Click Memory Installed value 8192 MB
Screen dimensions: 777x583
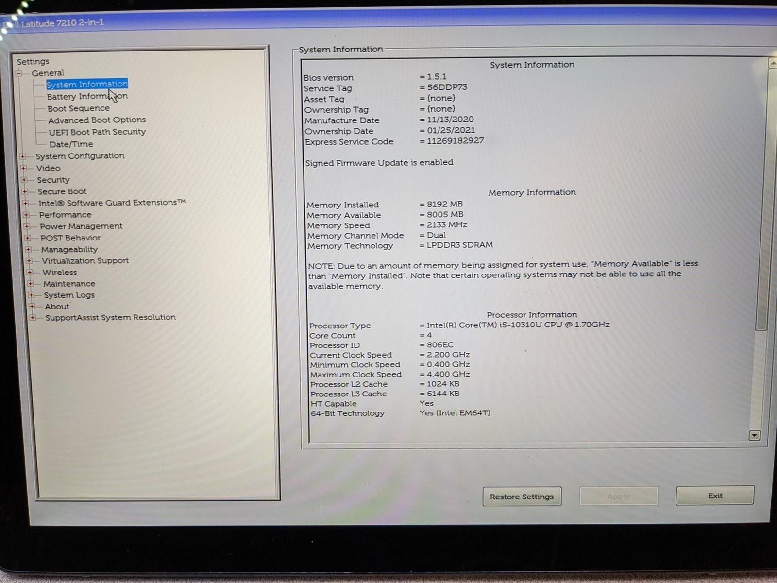click(445, 204)
